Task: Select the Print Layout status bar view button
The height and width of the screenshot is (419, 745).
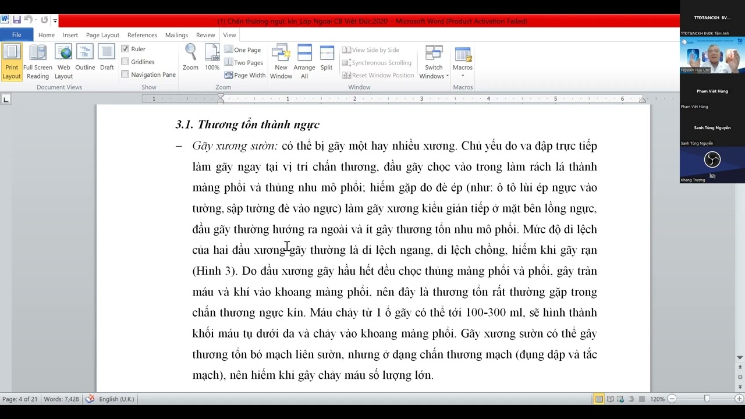Action: pos(599,399)
